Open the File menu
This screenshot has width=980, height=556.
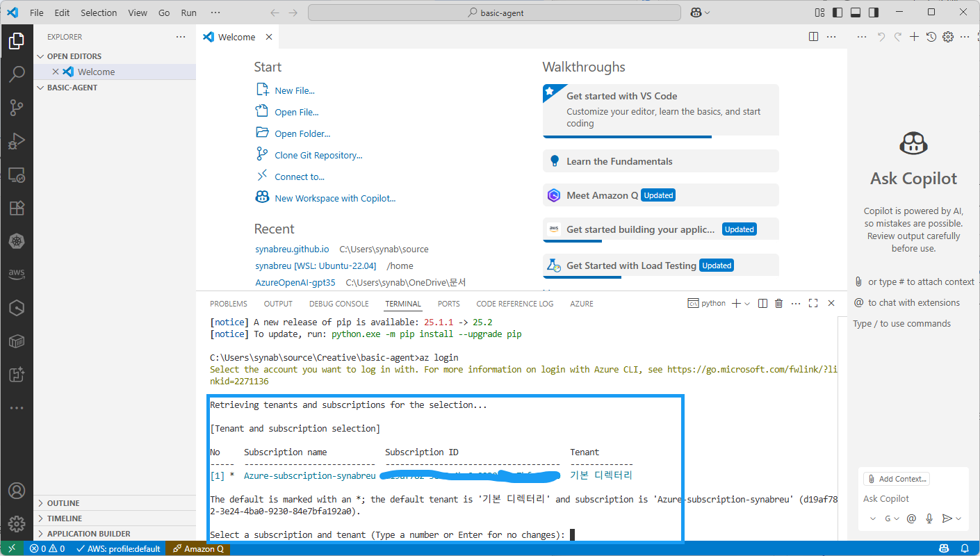(37, 13)
